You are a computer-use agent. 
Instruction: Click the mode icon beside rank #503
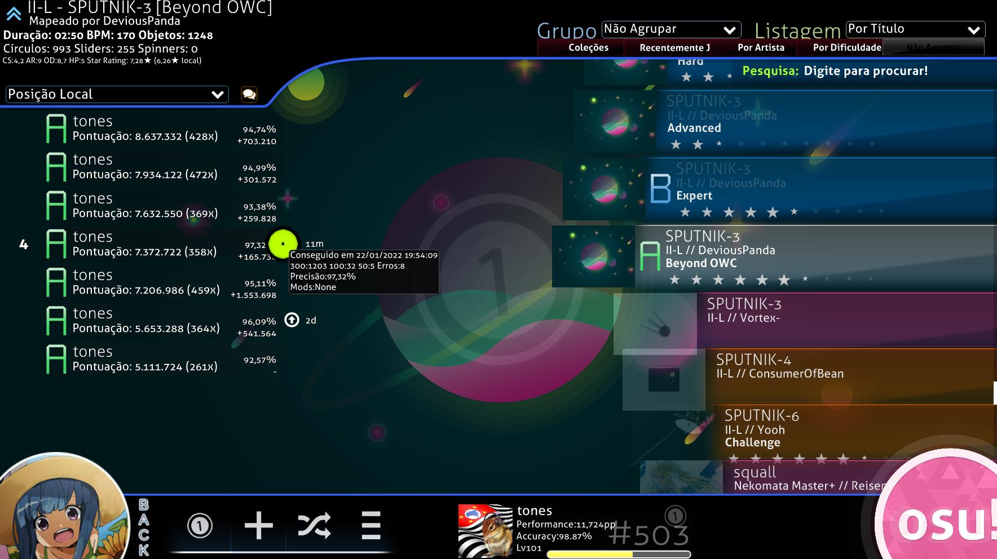(x=675, y=516)
